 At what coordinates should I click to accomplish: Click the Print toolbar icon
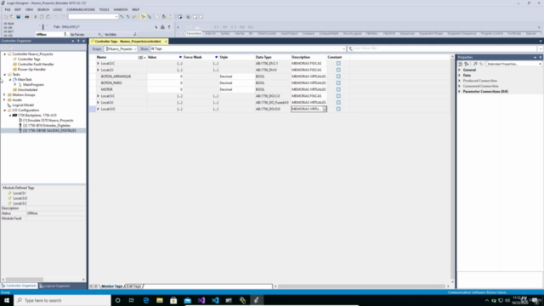coord(26,17)
